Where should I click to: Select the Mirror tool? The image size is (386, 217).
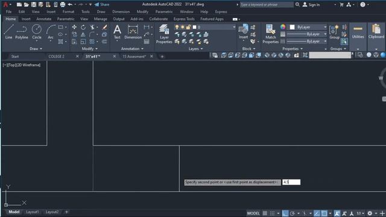tap(83, 34)
